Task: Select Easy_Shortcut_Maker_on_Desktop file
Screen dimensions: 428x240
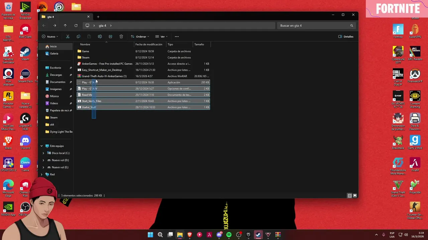Action: click(143, 70)
